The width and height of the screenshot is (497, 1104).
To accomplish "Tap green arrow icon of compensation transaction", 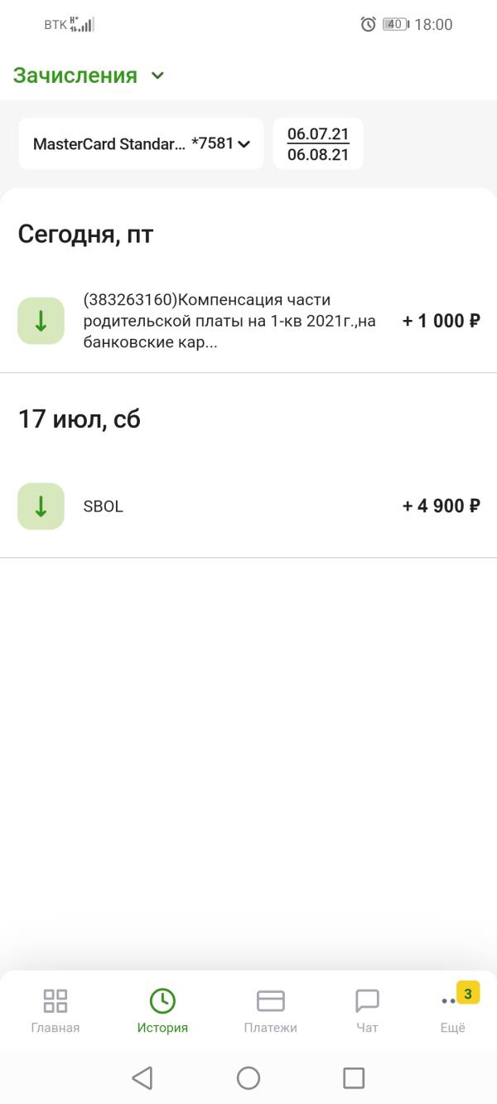I will 41,321.
